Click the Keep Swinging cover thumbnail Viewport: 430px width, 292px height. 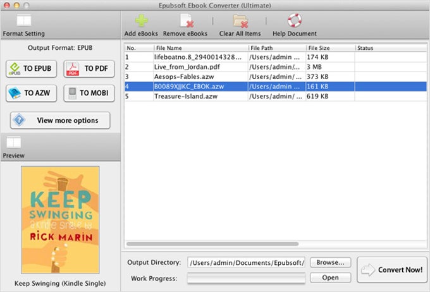point(60,219)
